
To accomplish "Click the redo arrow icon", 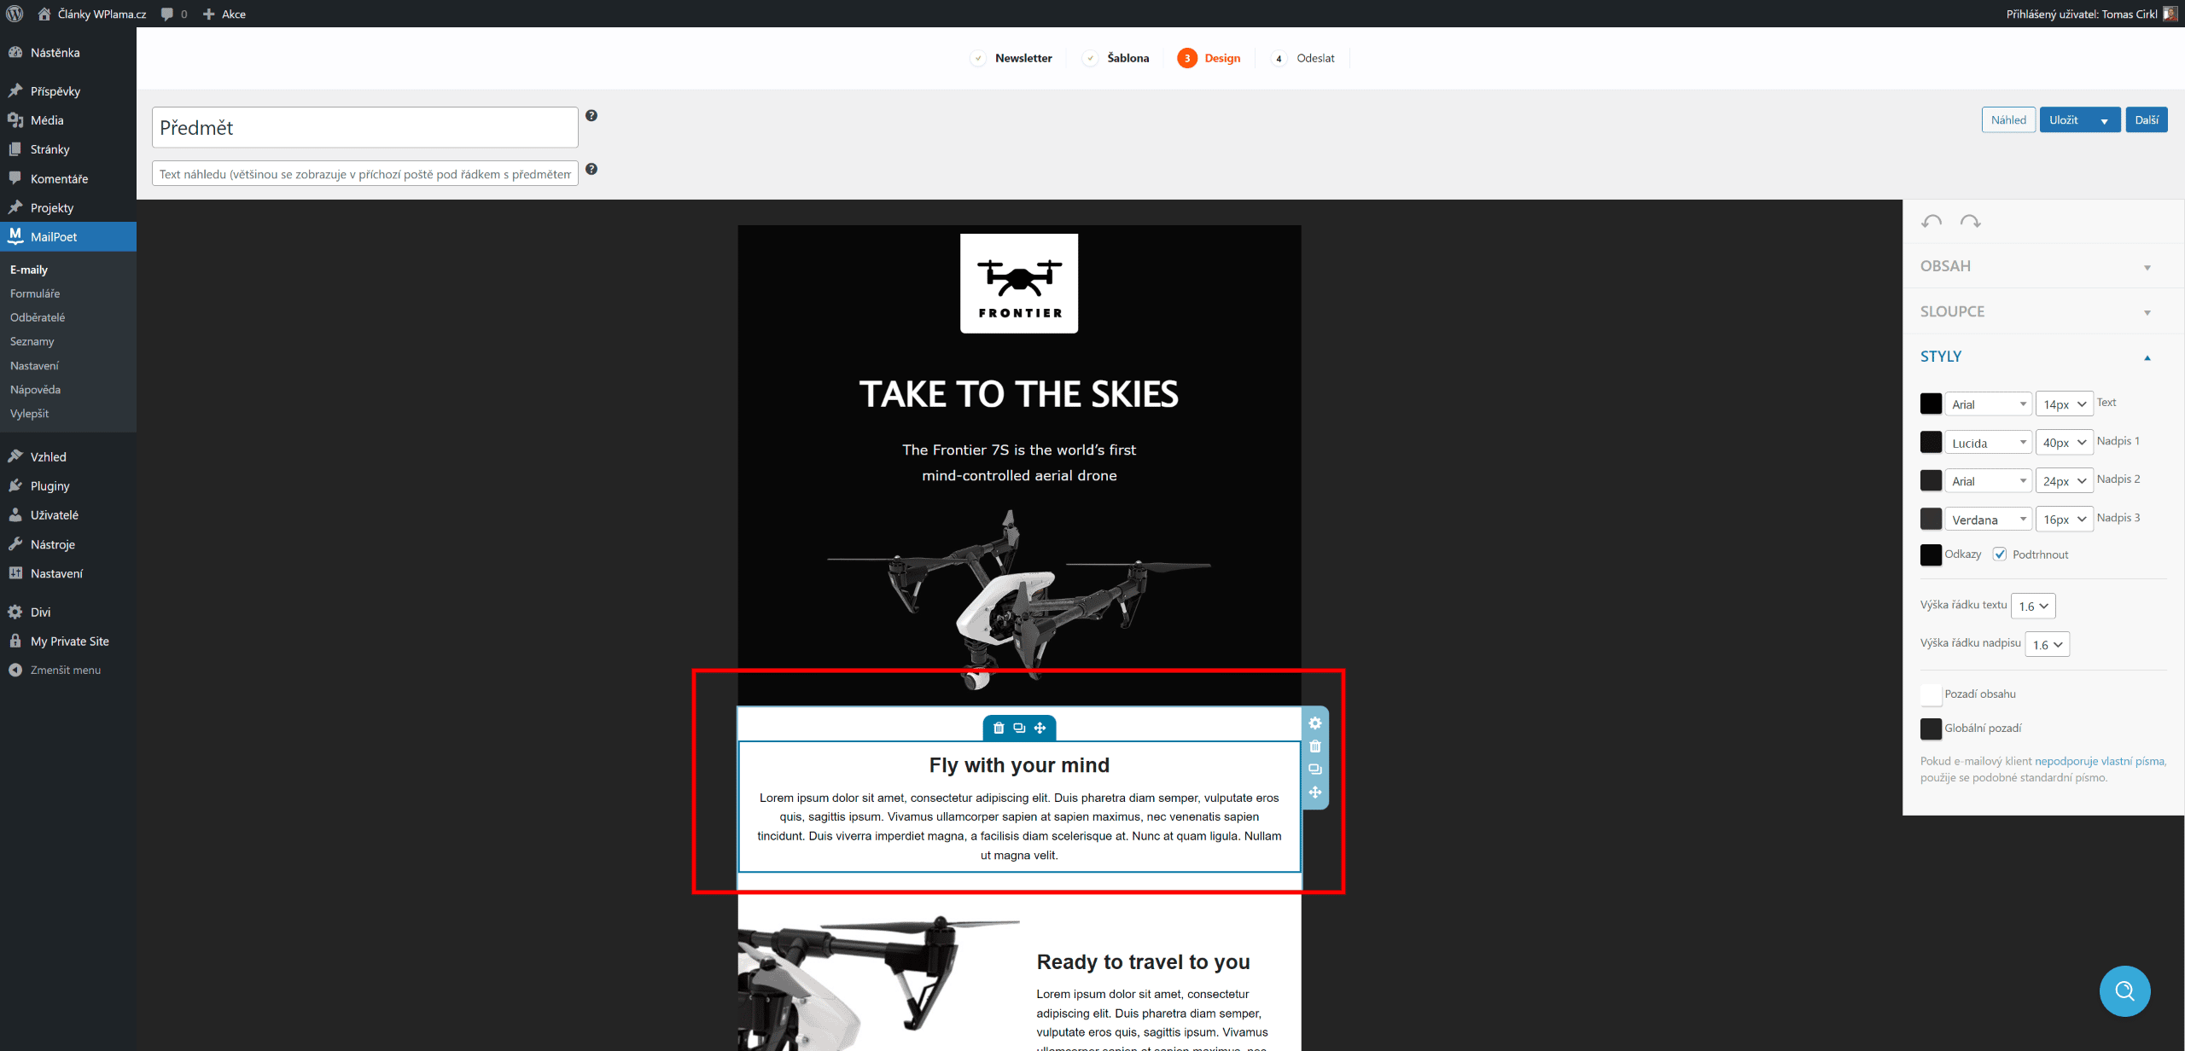I will click(x=1970, y=222).
